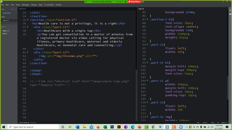The height and width of the screenshot is (130, 232).
Task: Click the Stop Share button
Action: pyautogui.click(x=134, y=1)
